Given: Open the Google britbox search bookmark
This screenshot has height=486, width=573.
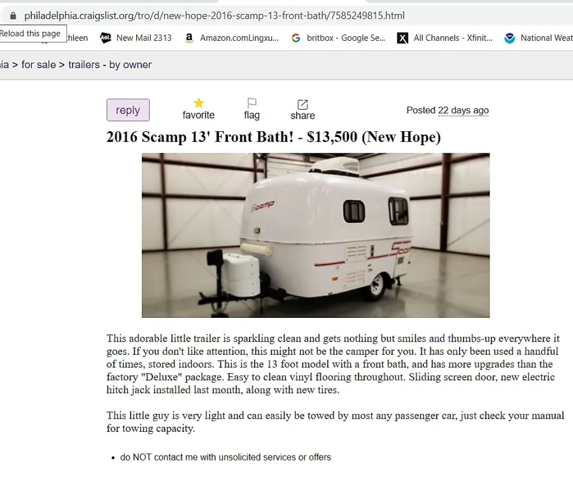Looking at the screenshot, I should 339,38.
